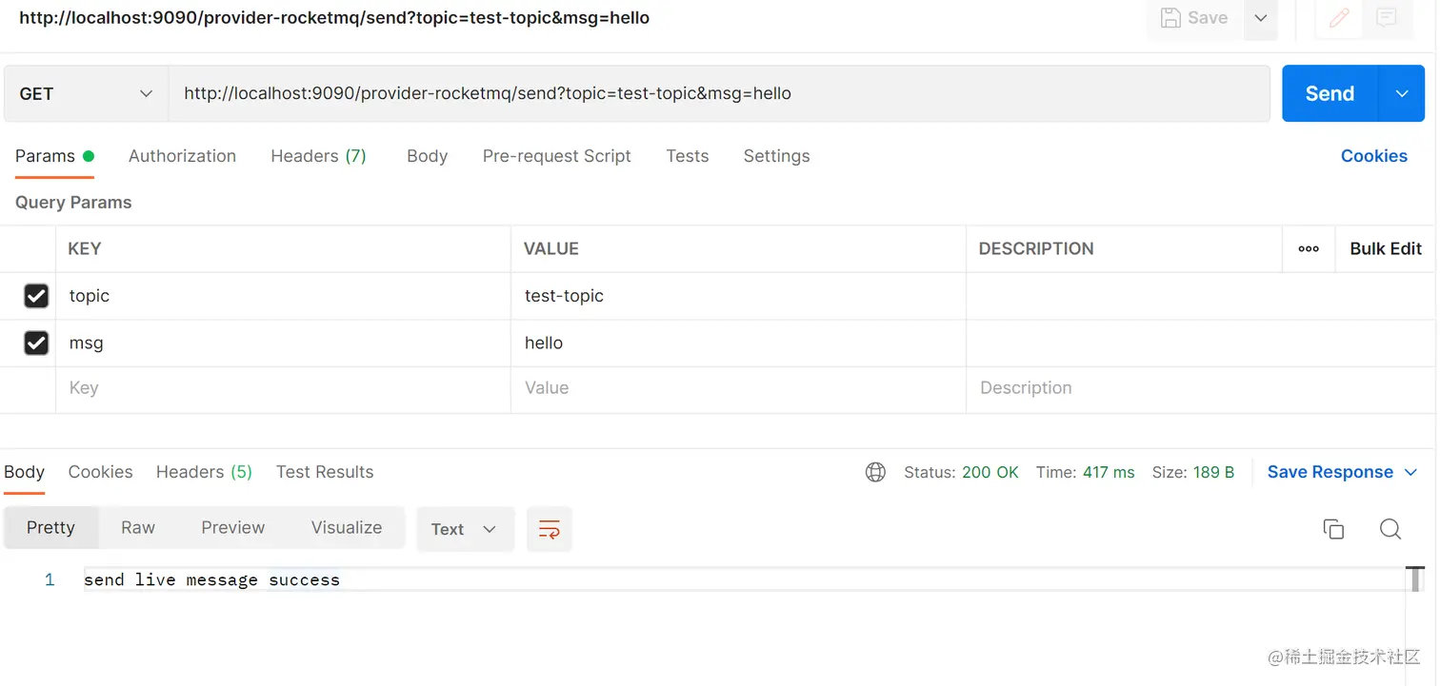
Task: Open the response Headers (5) tab
Action: pyautogui.click(x=204, y=472)
